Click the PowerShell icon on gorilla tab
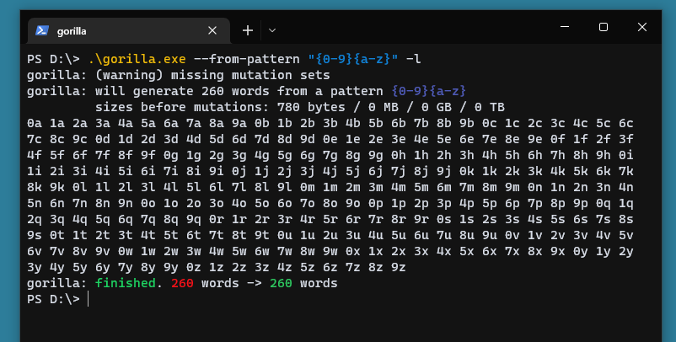The height and width of the screenshot is (342, 676). coord(42,30)
